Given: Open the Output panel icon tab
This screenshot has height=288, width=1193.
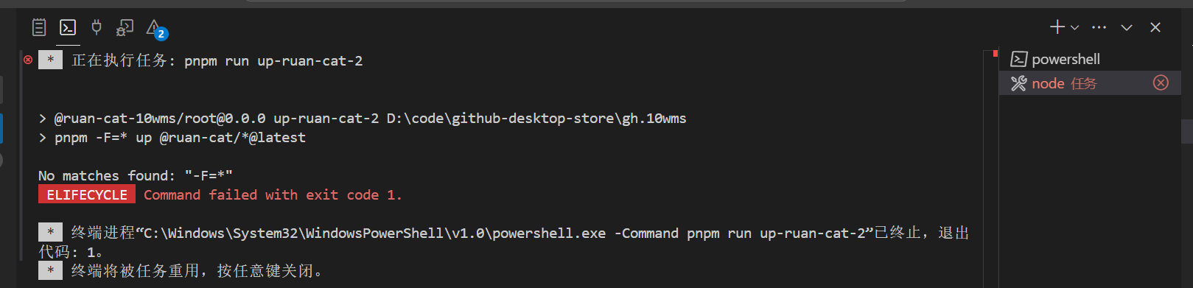Looking at the screenshot, I should (x=39, y=28).
